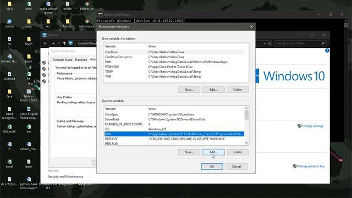Click the Command Prompt title bar icon
Image resolution: width=352 pixels, height=198 pixels.
pos(100,15)
